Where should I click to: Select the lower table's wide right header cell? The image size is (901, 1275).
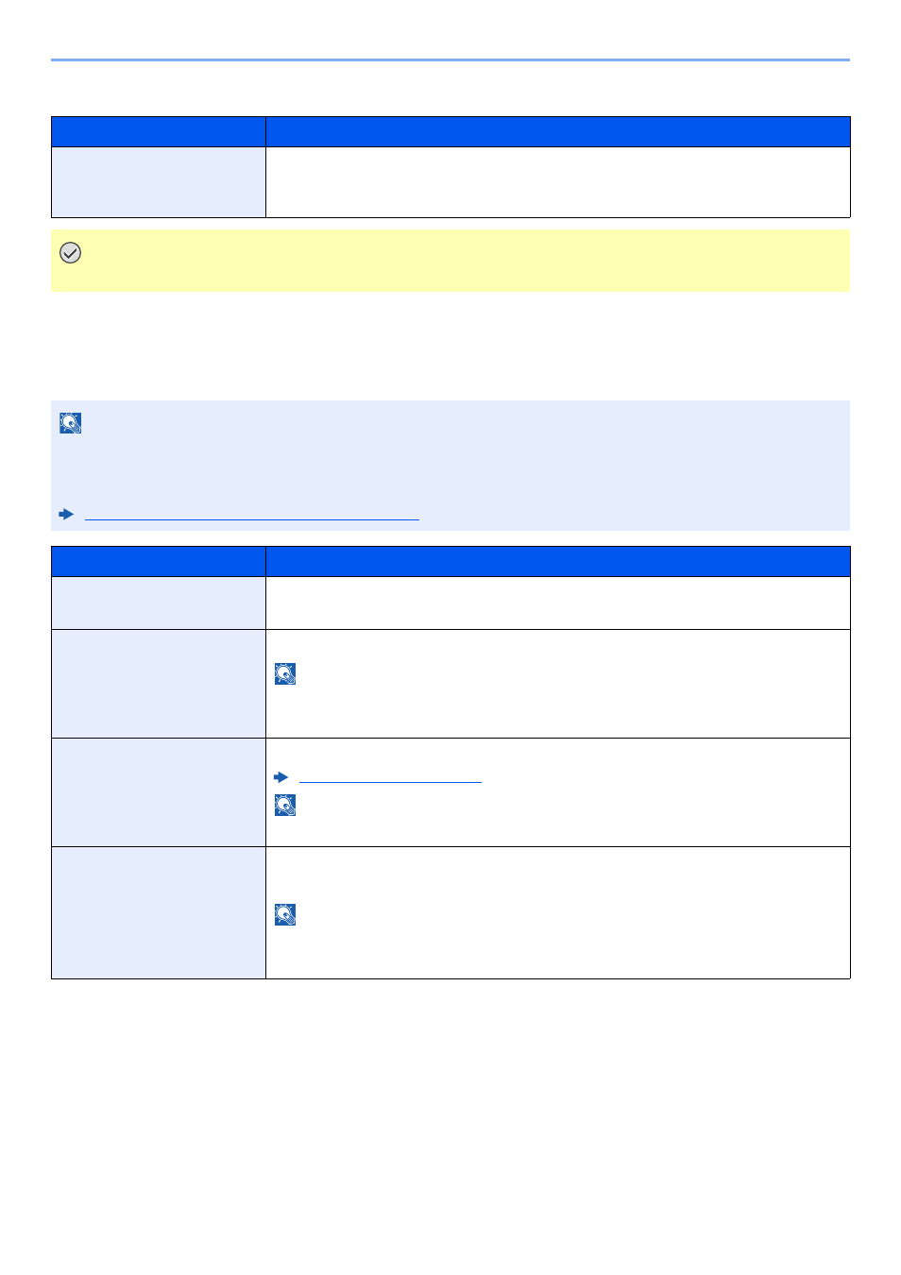[x=558, y=561]
